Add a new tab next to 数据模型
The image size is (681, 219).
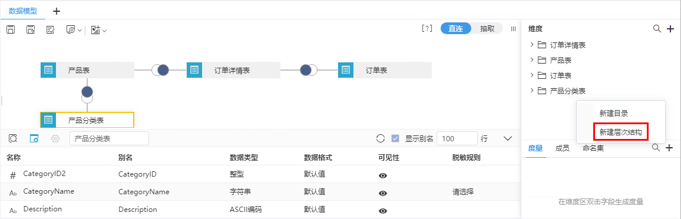pyautogui.click(x=56, y=11)
